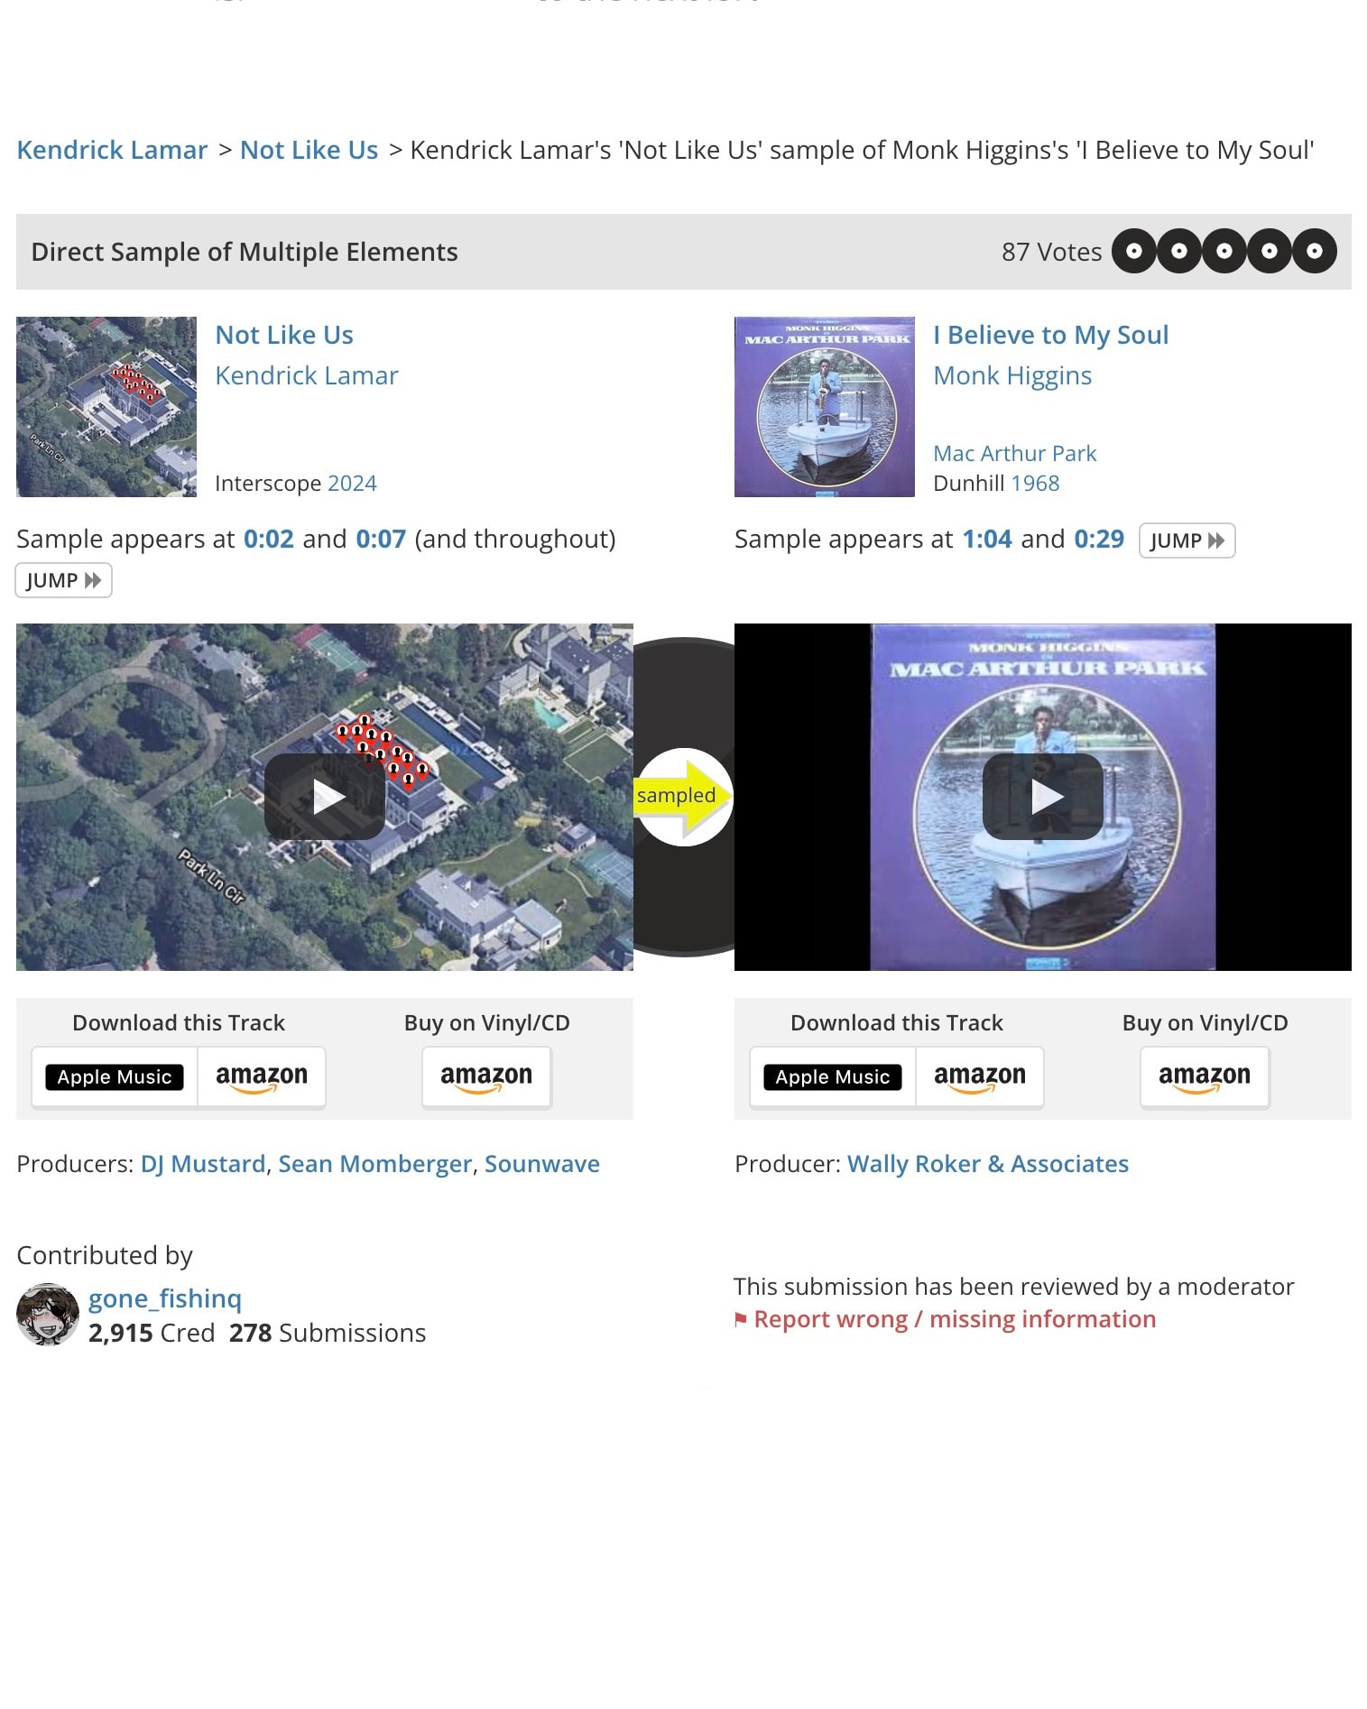Click the first vinyl rating icon
1367x1709 pixels.
click(1134, 252)
